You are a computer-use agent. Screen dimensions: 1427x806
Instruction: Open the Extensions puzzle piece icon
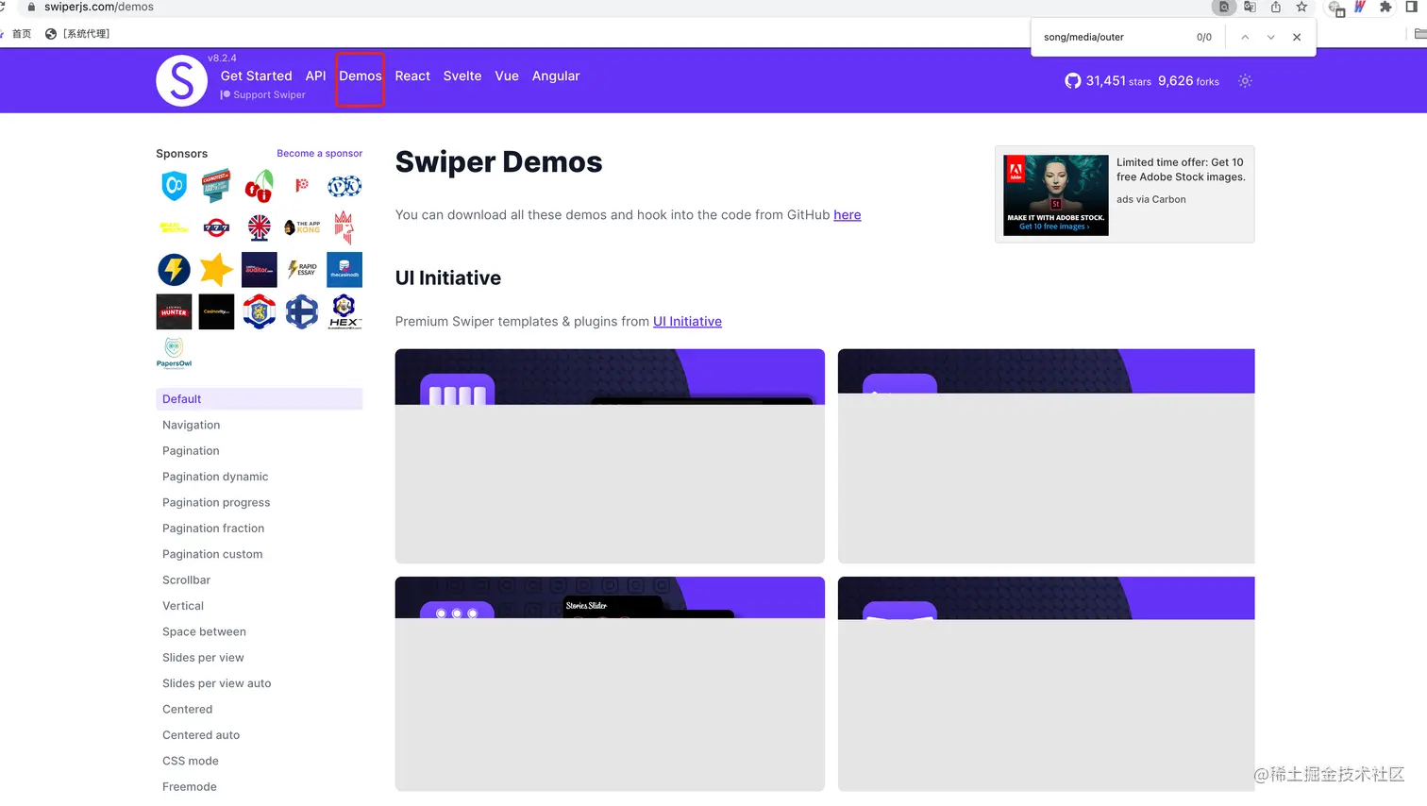[1385, 7]
